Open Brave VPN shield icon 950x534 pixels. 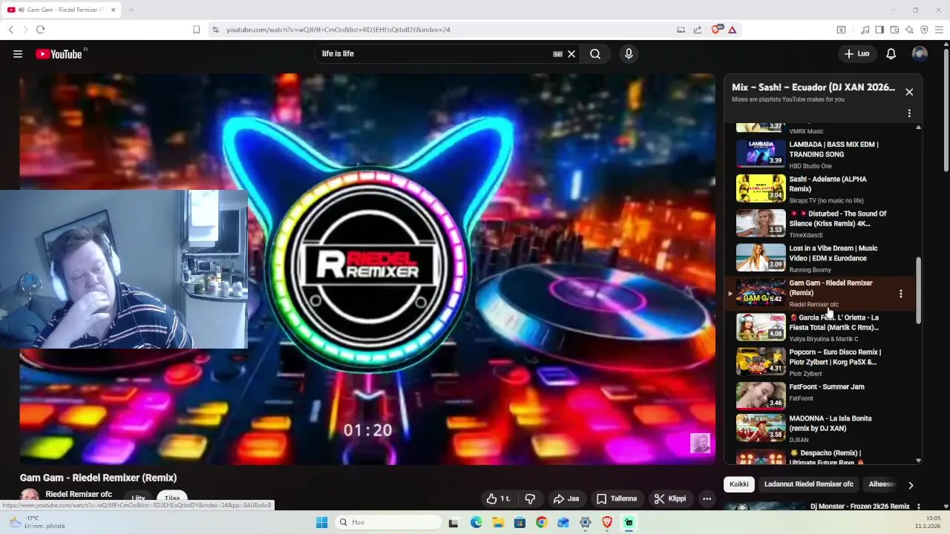(924, 30)
